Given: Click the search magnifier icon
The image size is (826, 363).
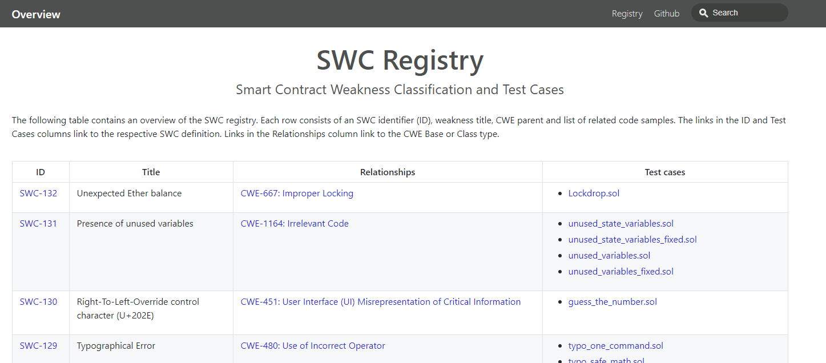Looking at the screenshot, I should click(x=704, y=13).
